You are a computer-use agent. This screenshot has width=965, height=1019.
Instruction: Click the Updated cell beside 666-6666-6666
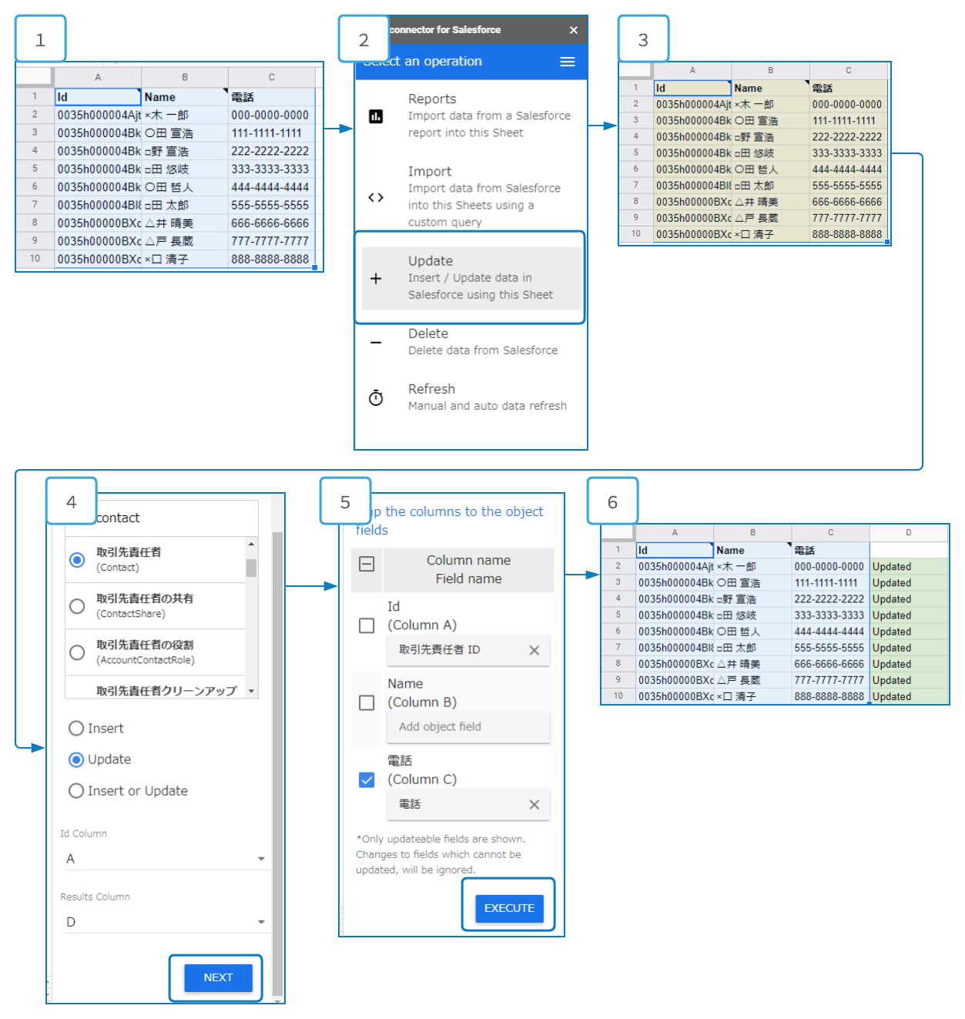pyautogui.click(x=909, y=664)
